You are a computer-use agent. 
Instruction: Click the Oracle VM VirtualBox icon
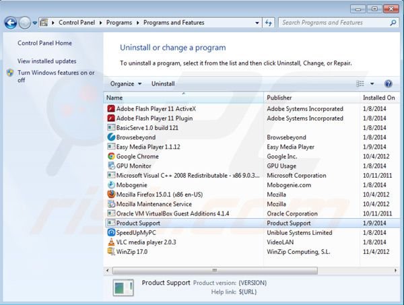[x=111, y=213]
